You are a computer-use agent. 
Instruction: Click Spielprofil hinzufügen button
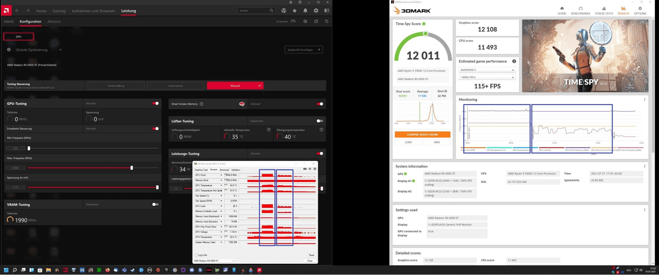[303, 50]
